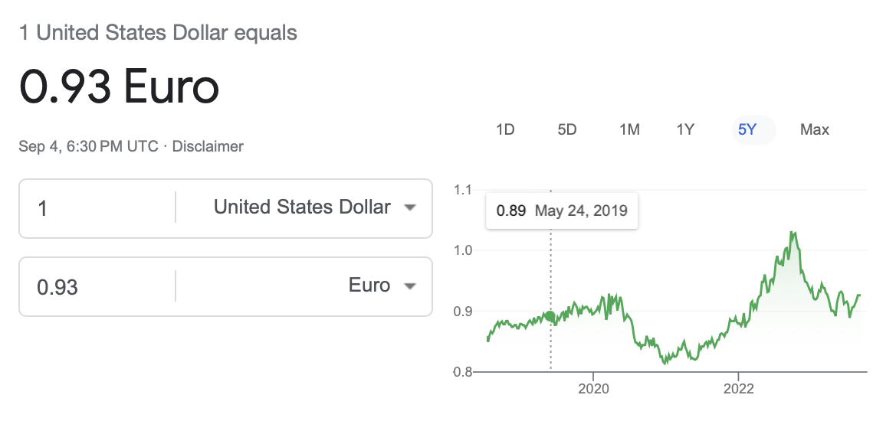Image resolution: width=896 pixels, height=421 pixels.
Task: Show the 1M exchange rate history
Action: click(x=629, y=129)
